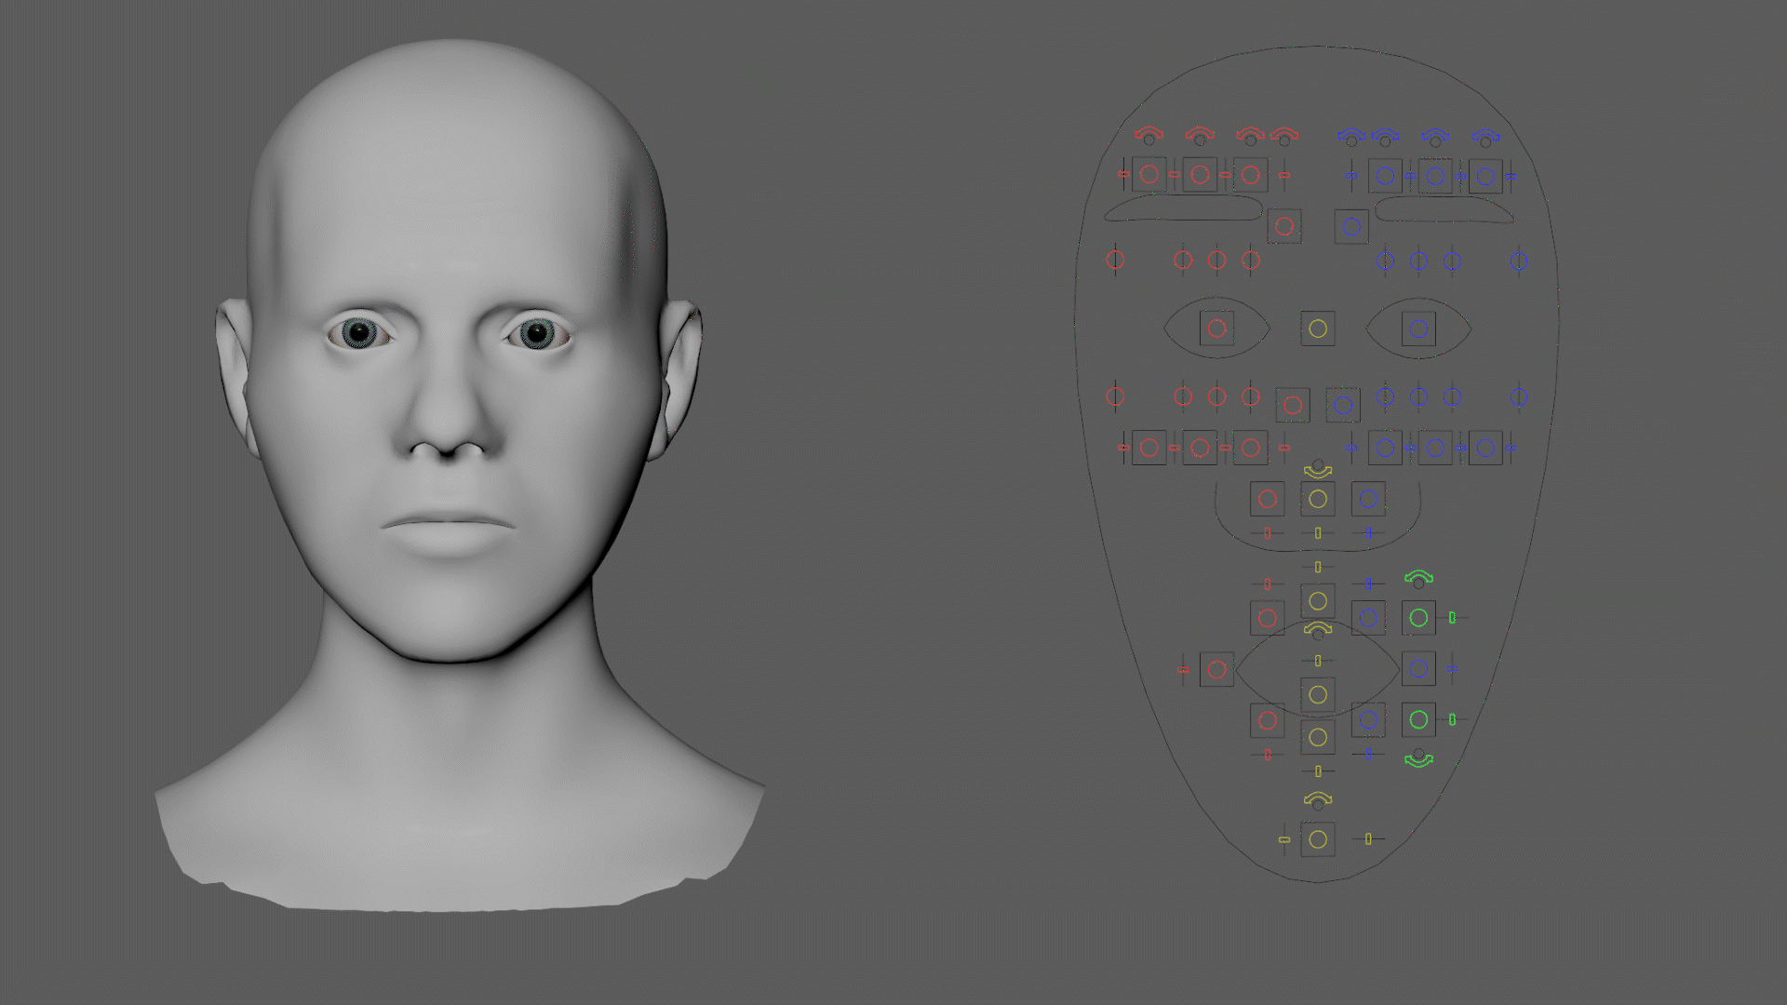Select blue circle control inside right eye outline
Screen dimensions: 1787x1005
(1418, 328)
